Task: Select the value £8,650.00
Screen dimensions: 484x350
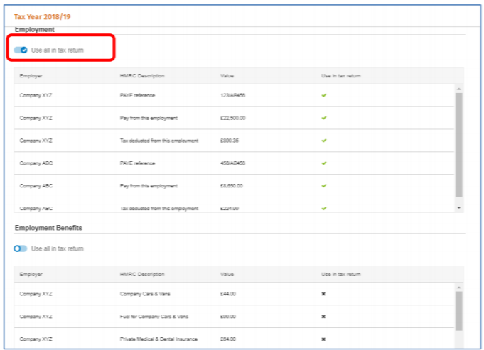Action: click(x=232, y=185)
